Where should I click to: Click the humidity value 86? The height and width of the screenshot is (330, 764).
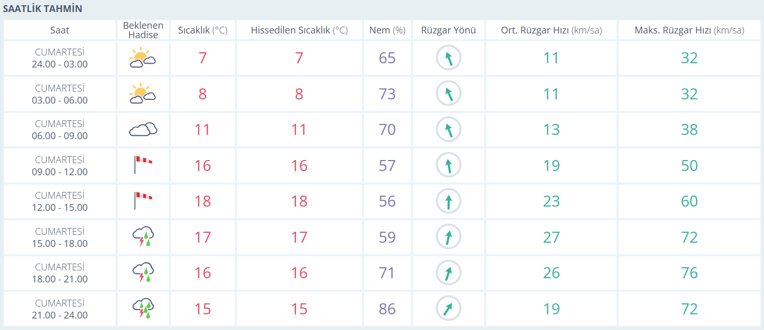(x=387, y=309)
